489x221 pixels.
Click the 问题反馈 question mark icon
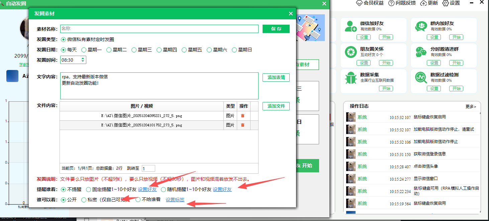391,3
